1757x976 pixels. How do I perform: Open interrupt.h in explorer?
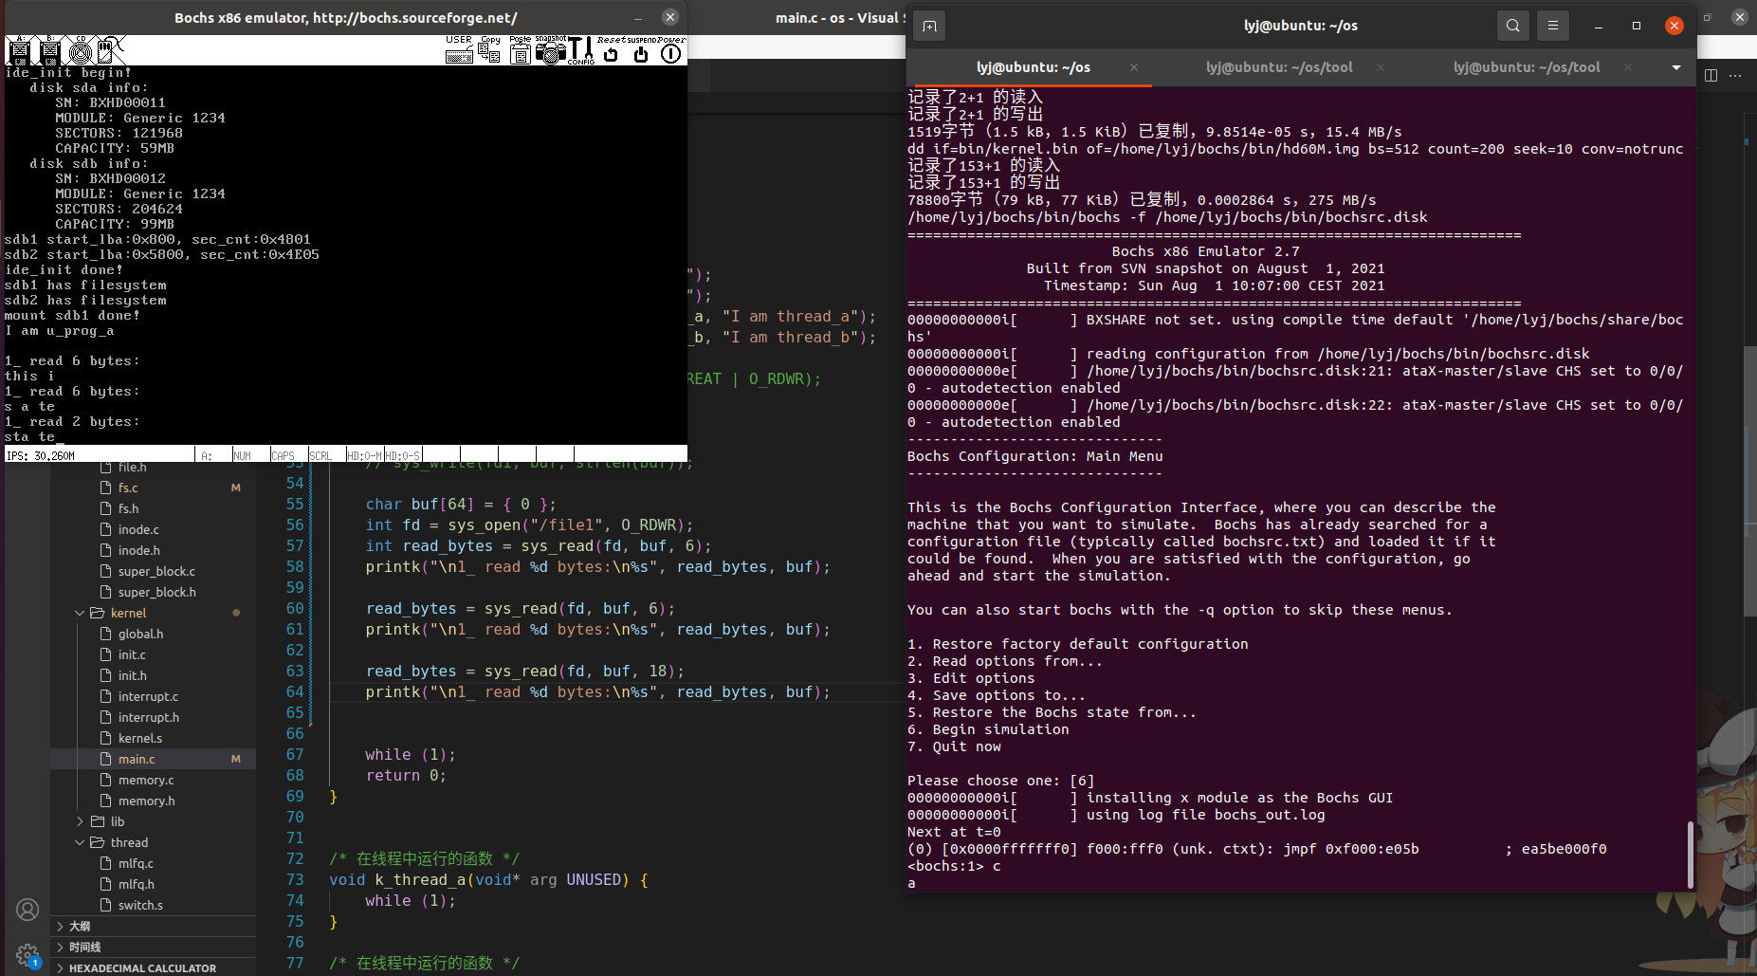coord(148,717)
